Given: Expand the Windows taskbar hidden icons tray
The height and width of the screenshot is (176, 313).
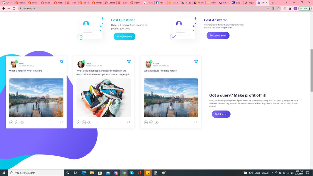Looking at the screenshot, I should pyautogui.click(x=272, y=173).
